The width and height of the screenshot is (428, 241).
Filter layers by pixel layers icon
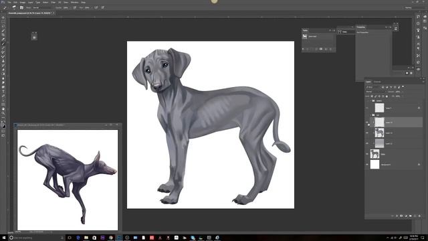click(x=383, y=87)
